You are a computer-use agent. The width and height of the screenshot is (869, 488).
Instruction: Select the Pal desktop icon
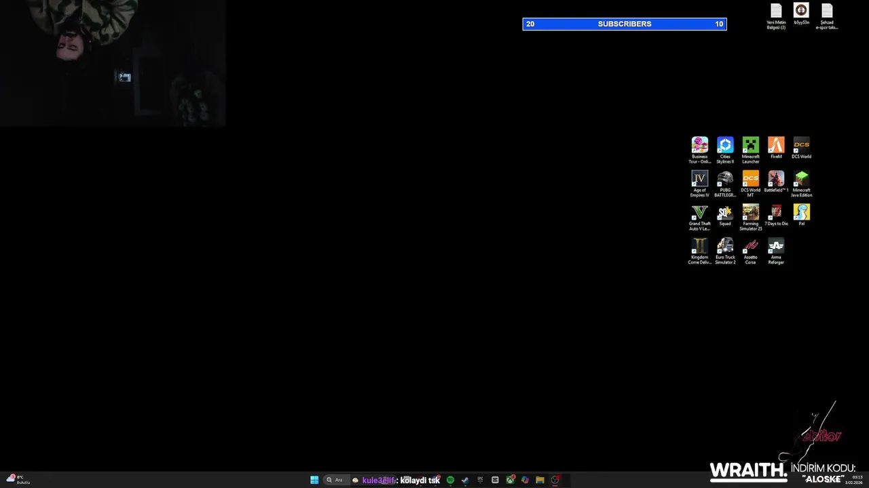click(x=801, y=216)
